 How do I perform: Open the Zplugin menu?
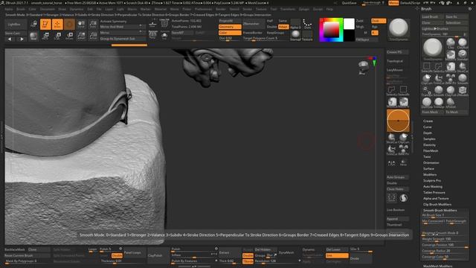click(303, 9)
